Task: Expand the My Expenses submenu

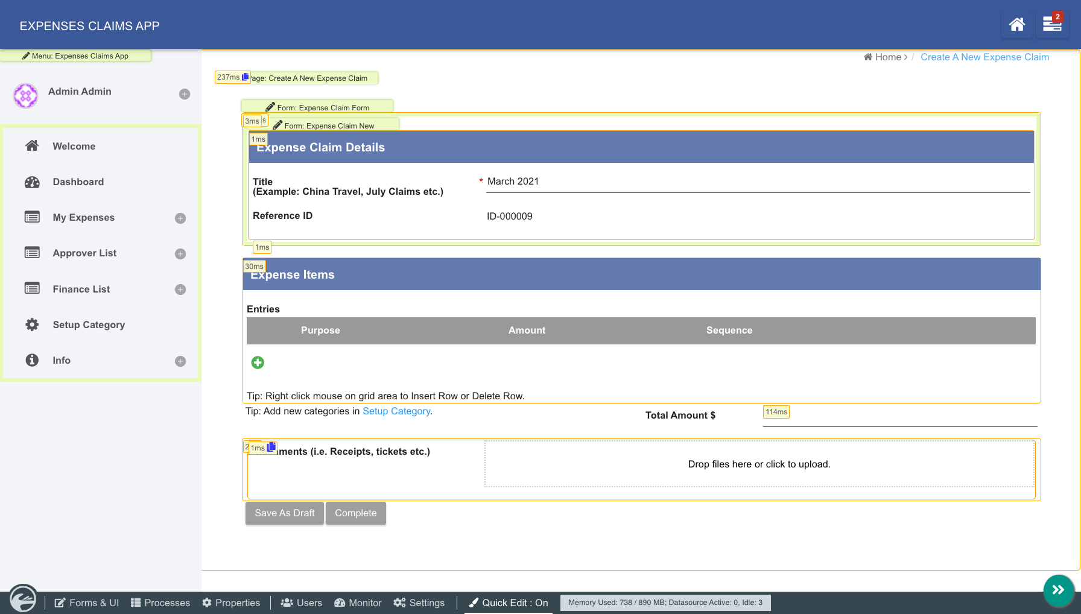Action: (x=180, y=218)
